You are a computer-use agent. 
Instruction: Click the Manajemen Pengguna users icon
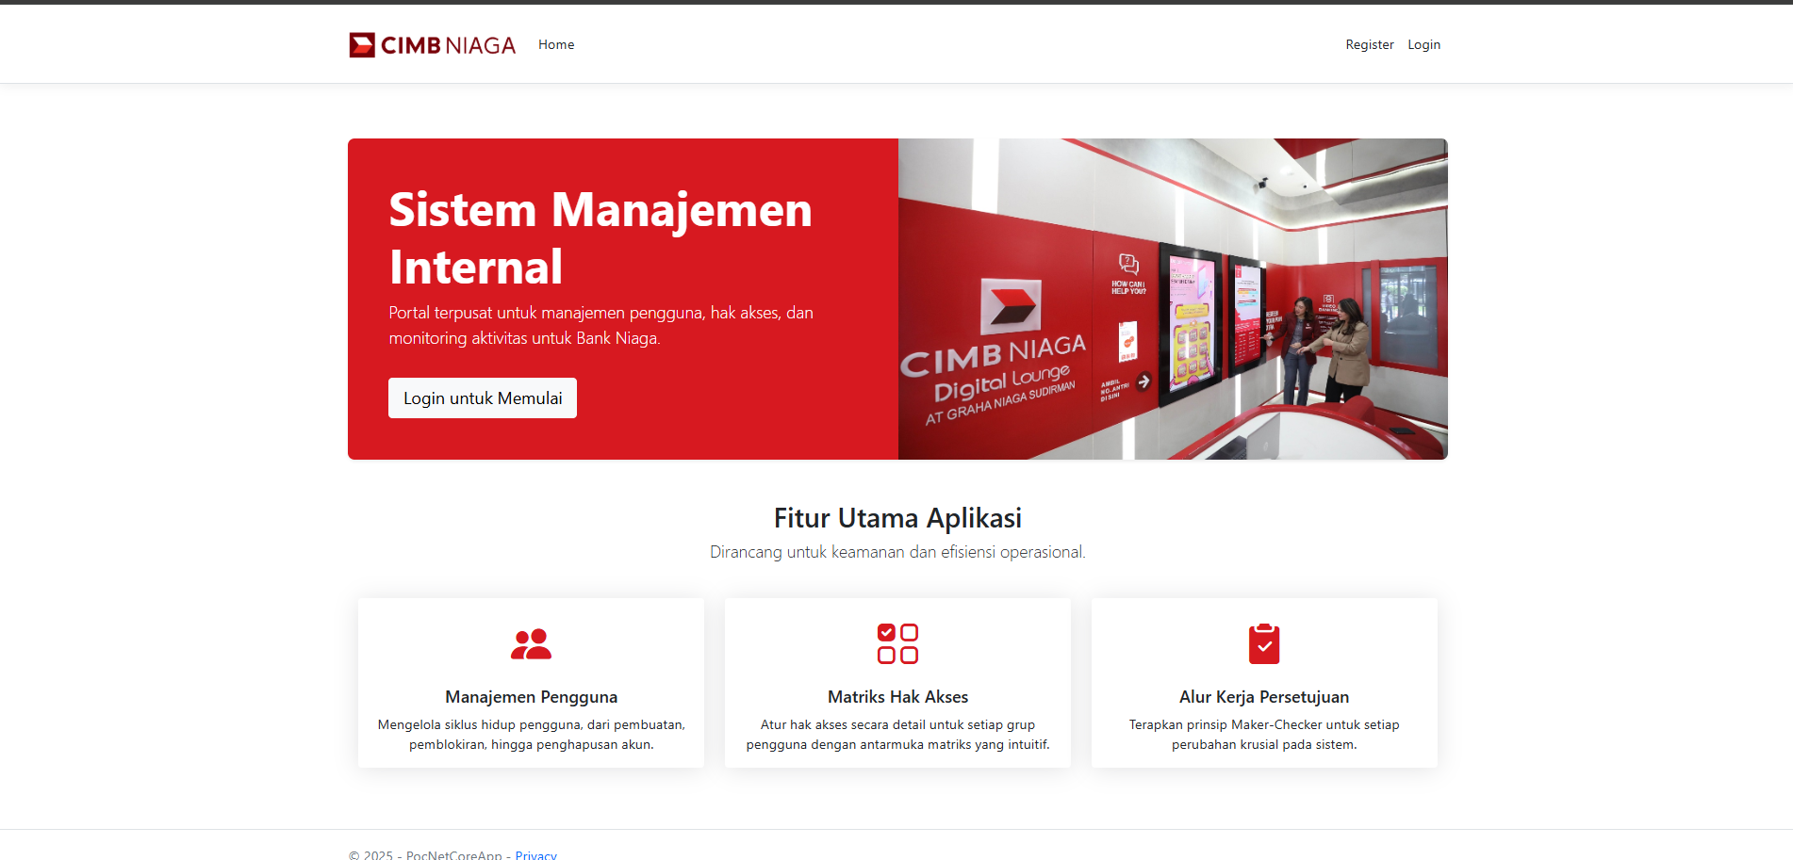[531, 643]
